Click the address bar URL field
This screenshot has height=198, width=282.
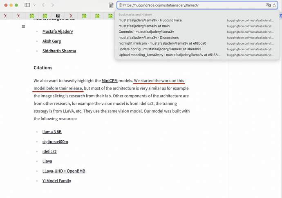point(188,5)
